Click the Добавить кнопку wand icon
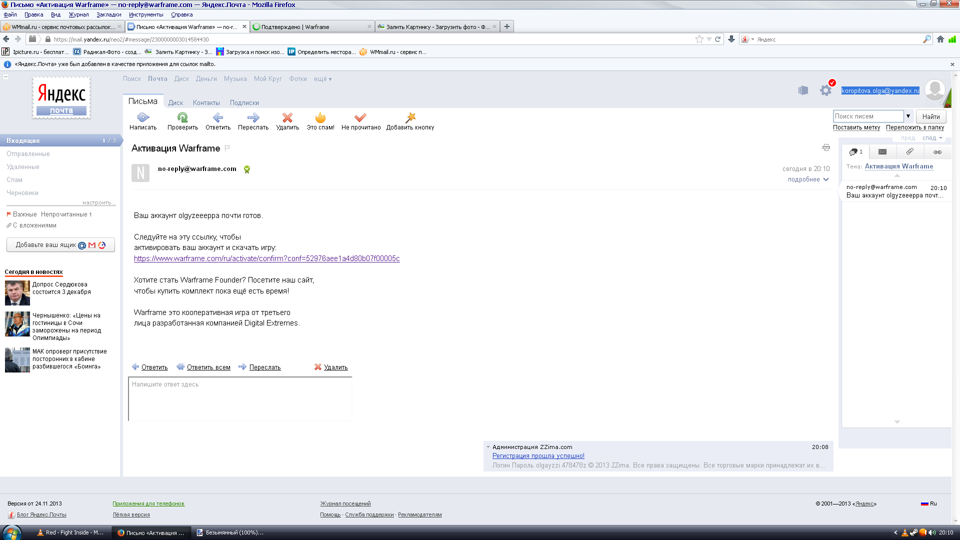Viewport: 960px width, 540px height. (410, 117)
